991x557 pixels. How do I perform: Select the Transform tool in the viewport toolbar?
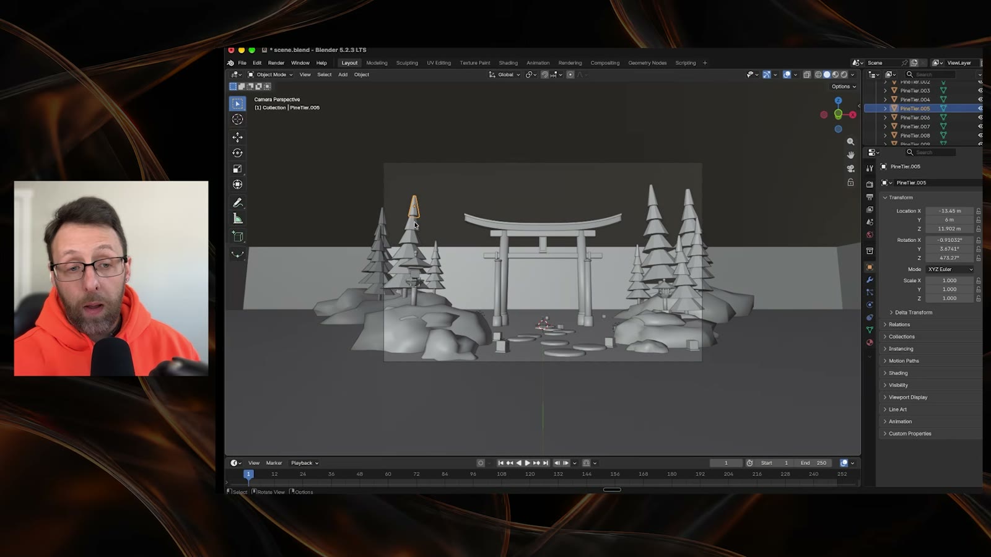click(x=237, y=184)
